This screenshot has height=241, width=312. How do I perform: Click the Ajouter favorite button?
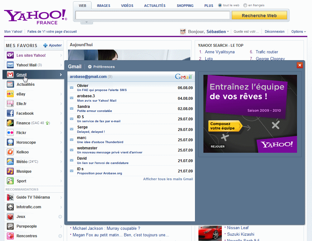(x=52, y=45)
